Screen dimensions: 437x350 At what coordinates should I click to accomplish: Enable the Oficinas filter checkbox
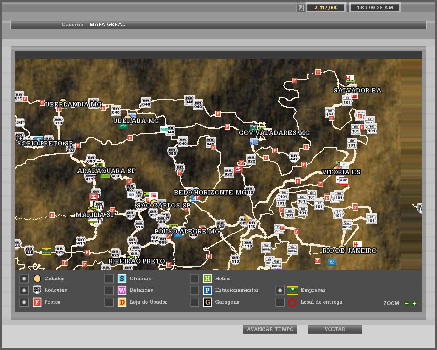coord(109,279)
